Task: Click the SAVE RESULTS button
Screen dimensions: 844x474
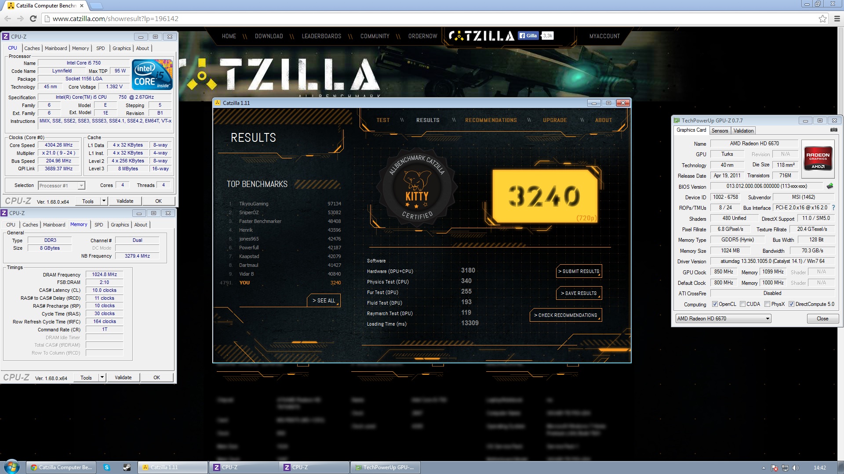Action: pyautogui.click(x=579, y=293)
